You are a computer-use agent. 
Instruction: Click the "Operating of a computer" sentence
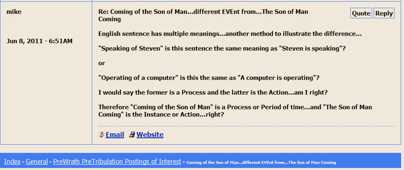[x=209, y=78]
